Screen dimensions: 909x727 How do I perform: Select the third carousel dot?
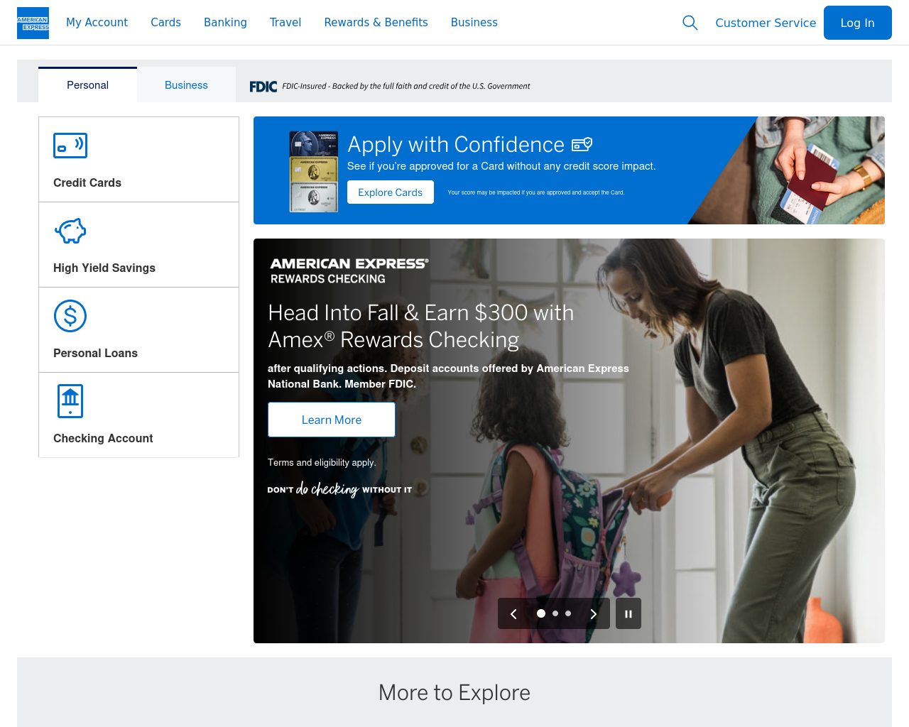(x=568, y=613)
